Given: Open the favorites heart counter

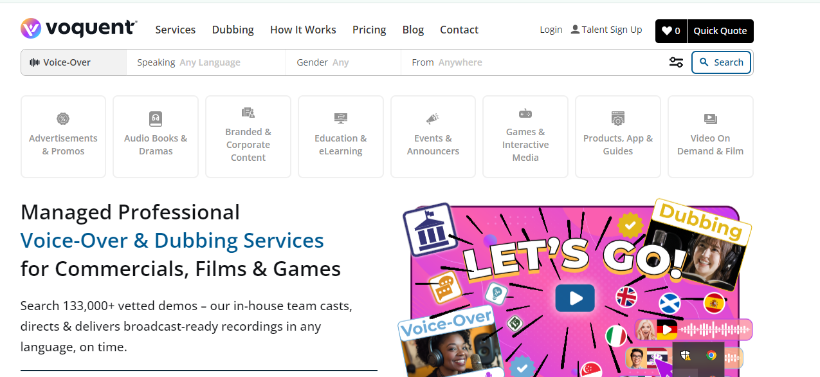Looking at the screenshot, I should click(x=671, y=31).
